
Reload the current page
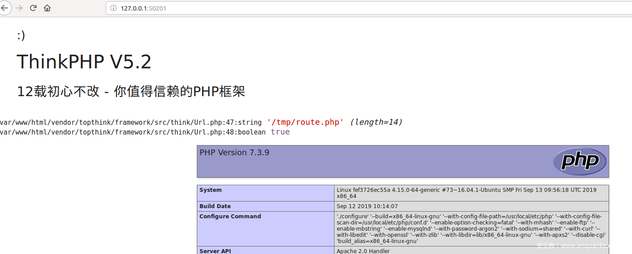33,8
